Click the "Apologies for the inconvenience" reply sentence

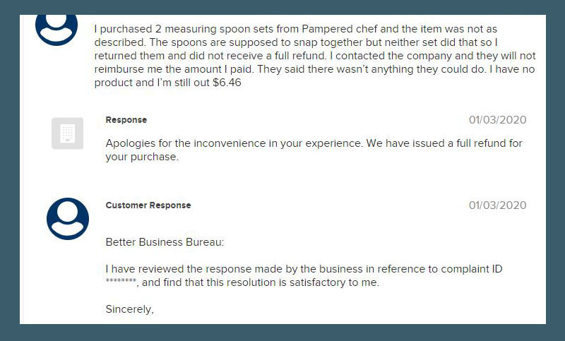pos(234,143)
